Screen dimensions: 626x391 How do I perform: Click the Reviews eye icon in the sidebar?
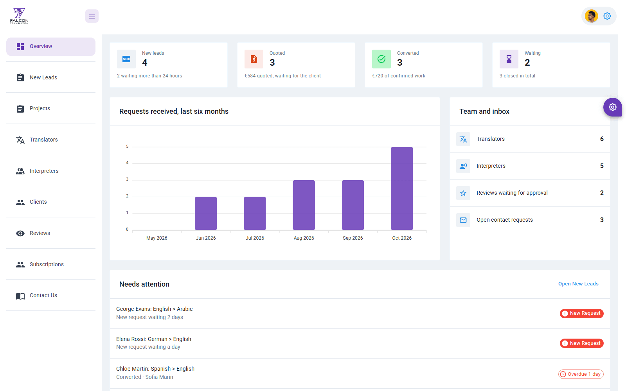20,233
